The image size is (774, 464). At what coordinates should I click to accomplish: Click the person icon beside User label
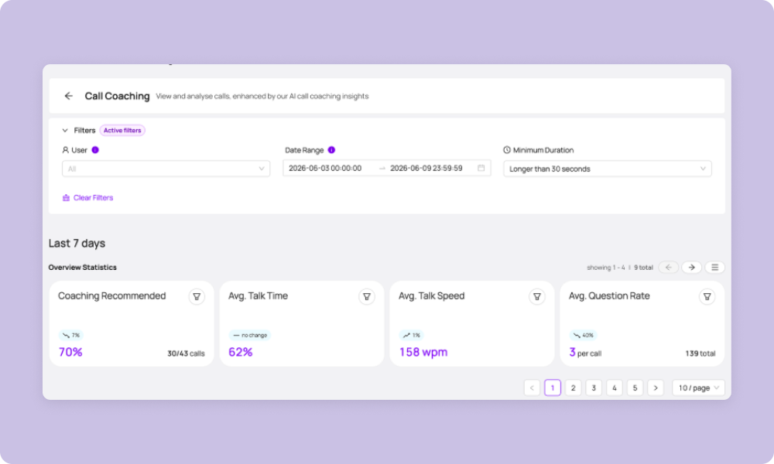coord(65,150)
